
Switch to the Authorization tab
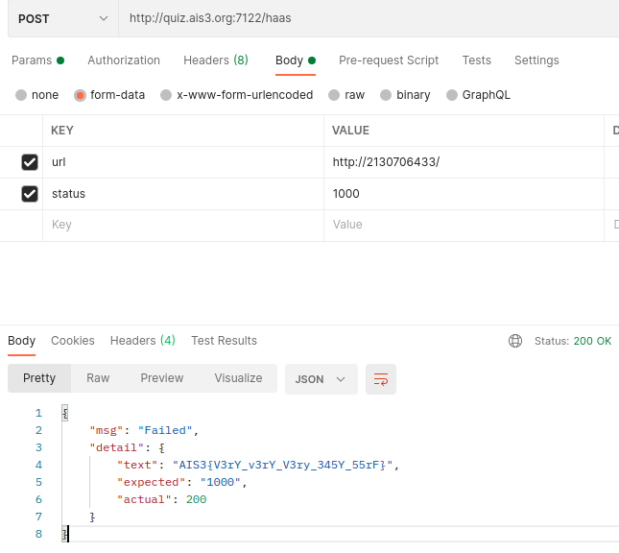coord(124,60)
